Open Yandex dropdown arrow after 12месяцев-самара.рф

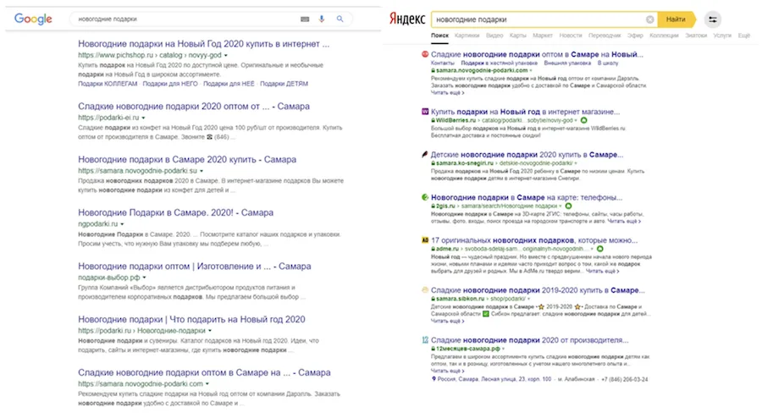pos(504,349)
